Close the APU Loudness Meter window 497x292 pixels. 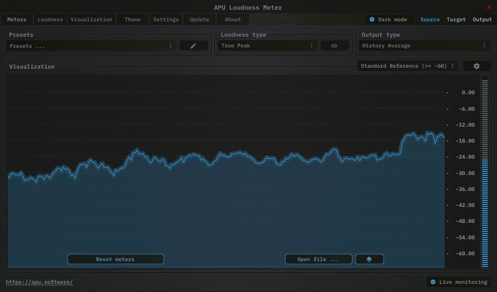tap(489, 7)
